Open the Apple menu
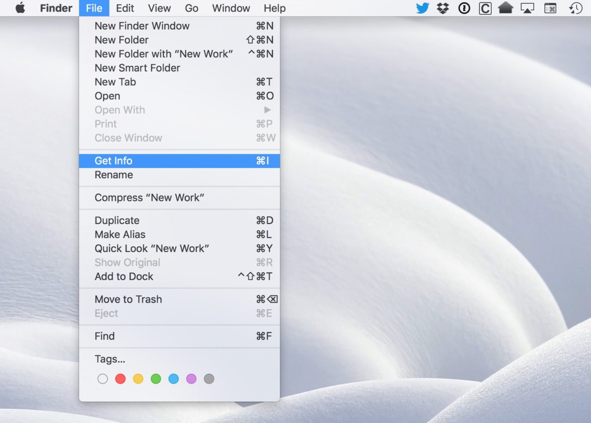The height and width of the screenshot is (423, 591). (x=20, y=8)
